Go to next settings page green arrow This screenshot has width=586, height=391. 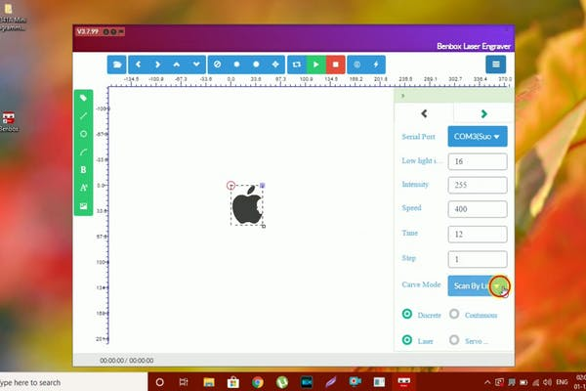[x=483, y=113]
